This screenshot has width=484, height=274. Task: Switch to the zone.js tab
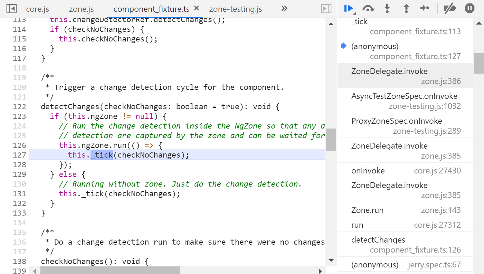tap(81, 9)
